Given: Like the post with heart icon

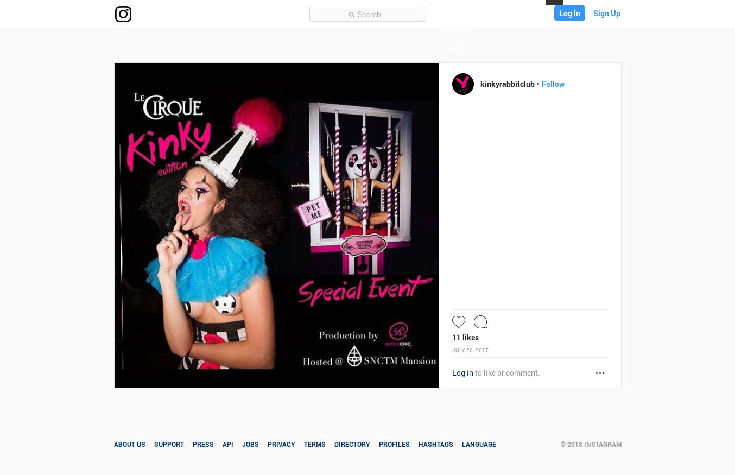Looking at the screenshot, I should pos(459,322).
